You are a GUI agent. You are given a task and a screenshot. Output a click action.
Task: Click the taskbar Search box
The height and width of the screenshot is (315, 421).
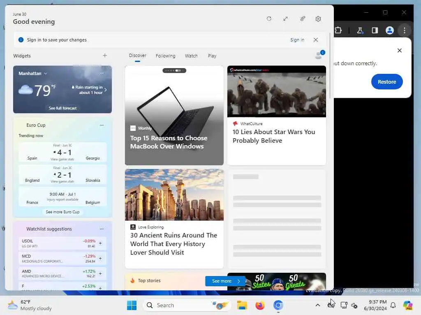pyautogui.click(x=187, y=305)
